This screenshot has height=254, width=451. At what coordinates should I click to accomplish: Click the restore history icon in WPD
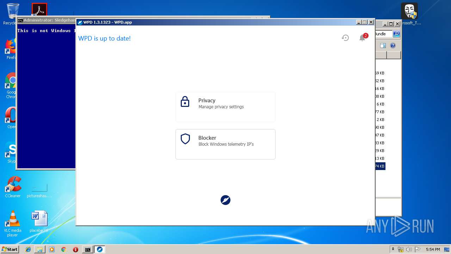(x=345, y=38)
